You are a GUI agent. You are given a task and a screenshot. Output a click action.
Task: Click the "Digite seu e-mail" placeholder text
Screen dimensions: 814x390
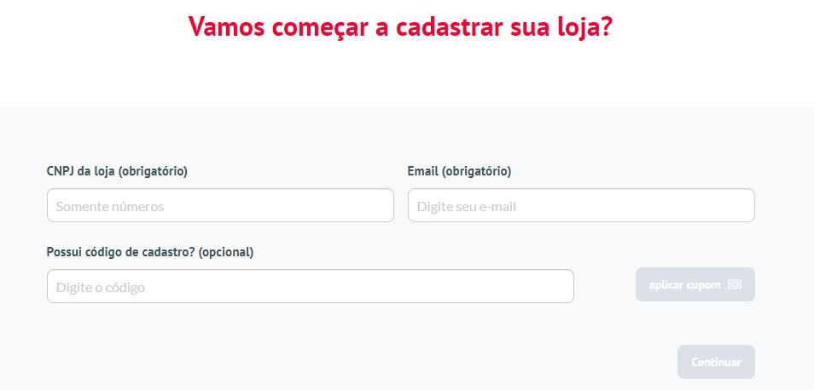(x=467, y=206)
